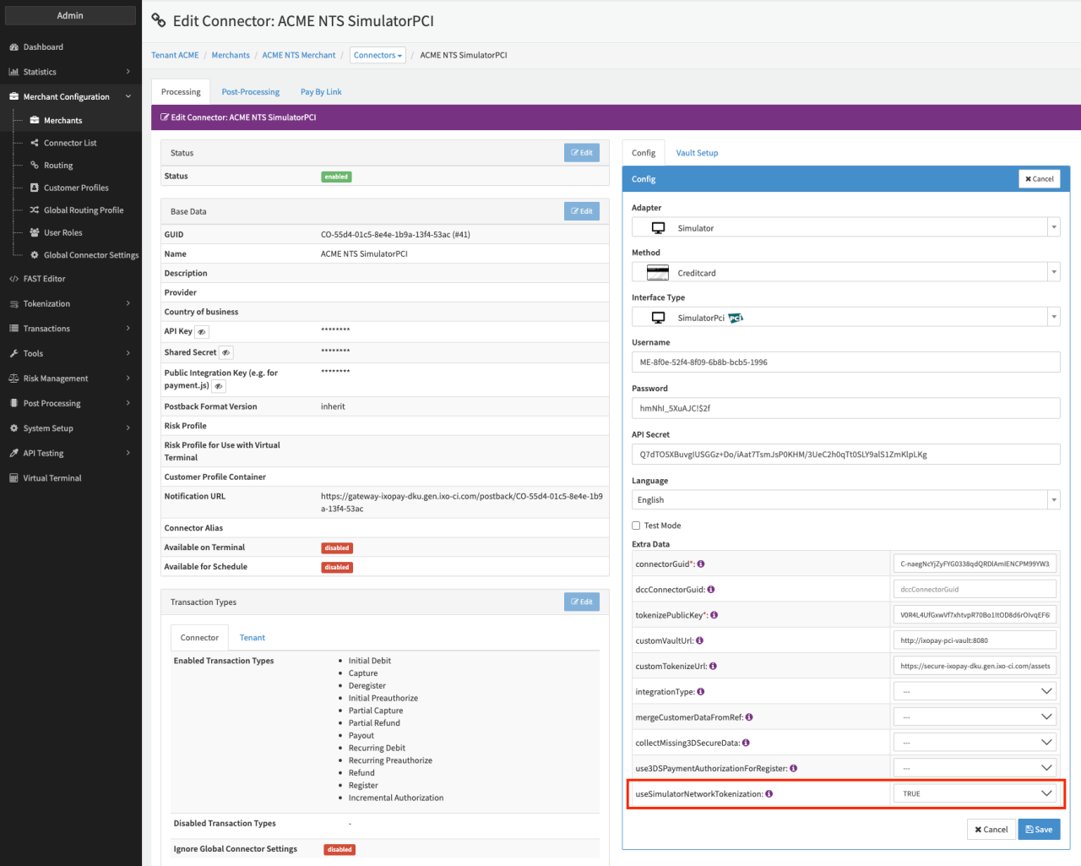This screenshot has width=1081, height=866.
Task: Click the FAST Editor code icon
Action: point(14,279)
